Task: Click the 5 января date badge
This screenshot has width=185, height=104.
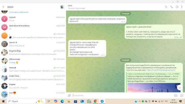Action: [x=125, y=14]
